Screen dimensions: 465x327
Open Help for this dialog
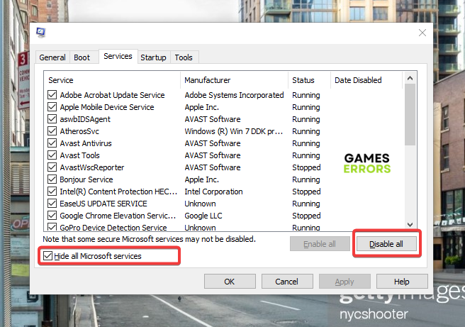[402, 282]
